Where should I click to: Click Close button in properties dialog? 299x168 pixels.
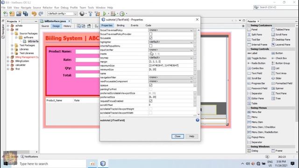click(178, 136)
